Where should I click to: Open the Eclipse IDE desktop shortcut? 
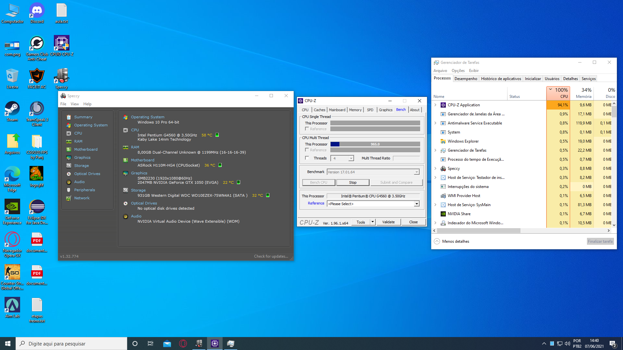click(x=37, y=212)
